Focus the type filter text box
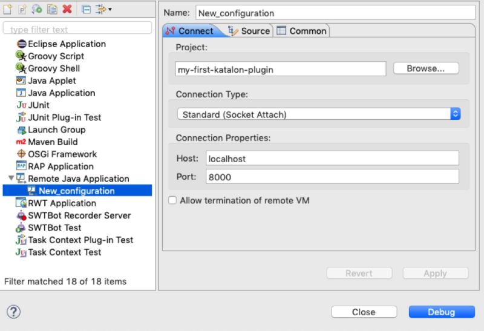This screenshot has height=331, width=484. pos(77,28)
